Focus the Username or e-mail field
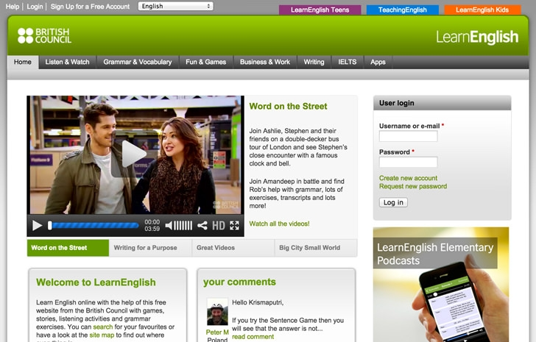The image size is (536, 342). point(408,136)
